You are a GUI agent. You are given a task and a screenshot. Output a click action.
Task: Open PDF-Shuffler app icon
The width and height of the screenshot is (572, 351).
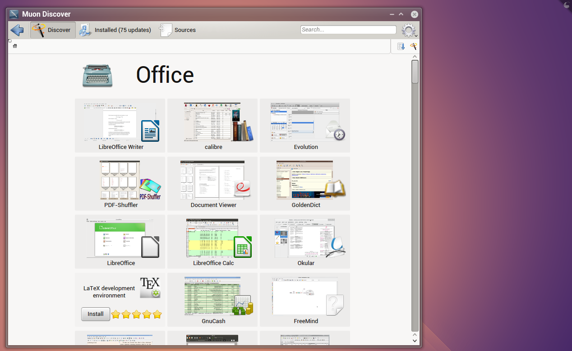(x=150, y=189)
